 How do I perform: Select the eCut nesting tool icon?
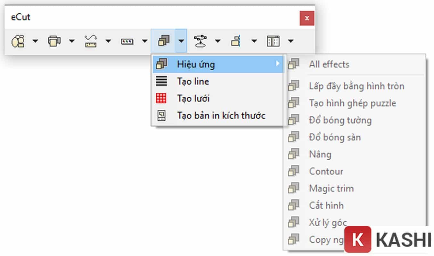[18, 41]
